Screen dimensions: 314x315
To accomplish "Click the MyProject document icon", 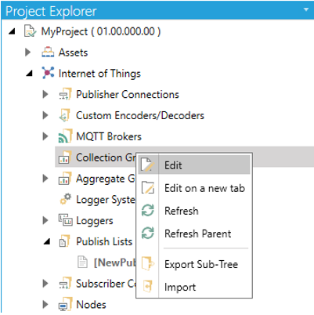I will (31, 31).
